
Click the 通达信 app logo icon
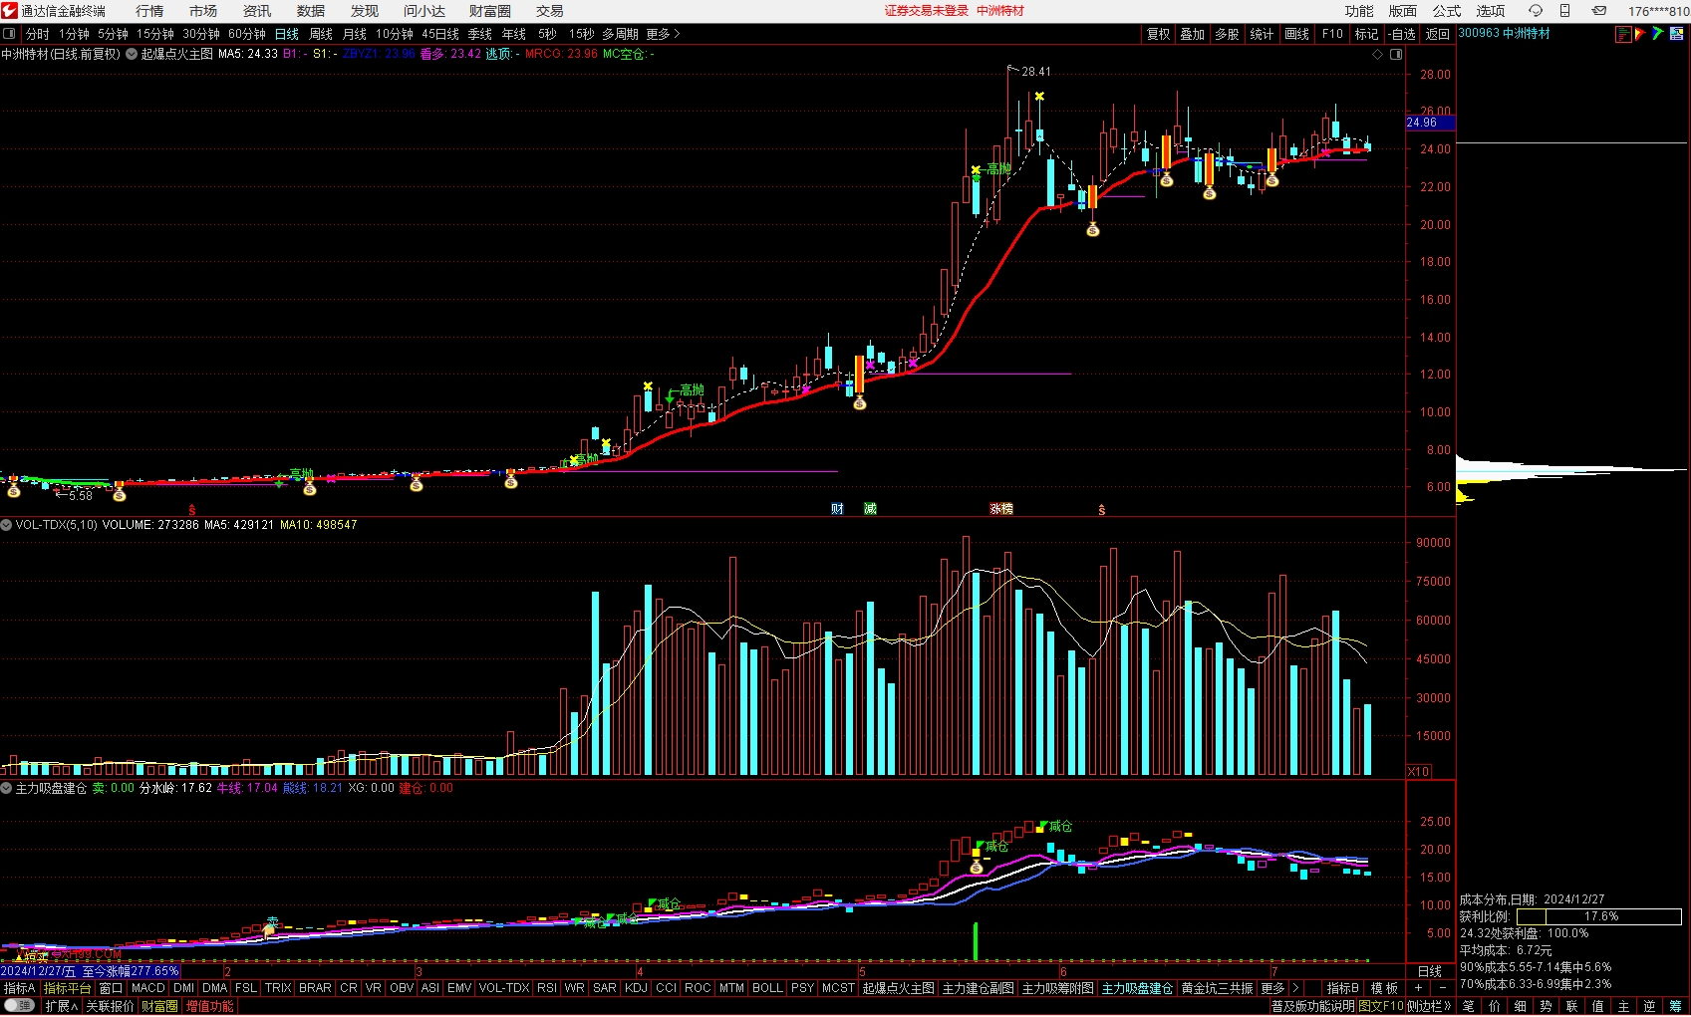(10, 11)
